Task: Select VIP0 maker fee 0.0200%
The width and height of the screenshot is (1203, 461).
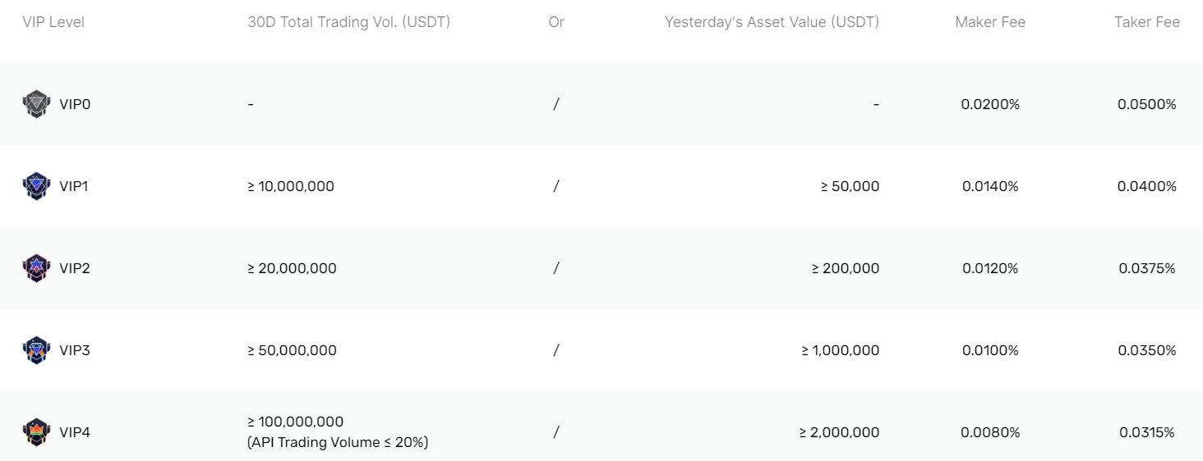Action: (x=990, y=104)
